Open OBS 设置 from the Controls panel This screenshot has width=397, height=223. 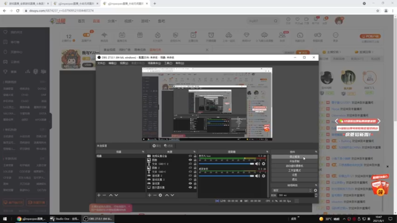coord(294,175)
